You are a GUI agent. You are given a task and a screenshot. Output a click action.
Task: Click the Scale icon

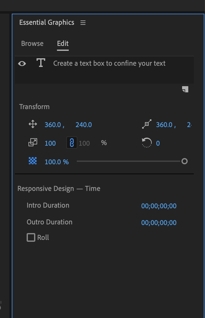(x=33, y=143)
